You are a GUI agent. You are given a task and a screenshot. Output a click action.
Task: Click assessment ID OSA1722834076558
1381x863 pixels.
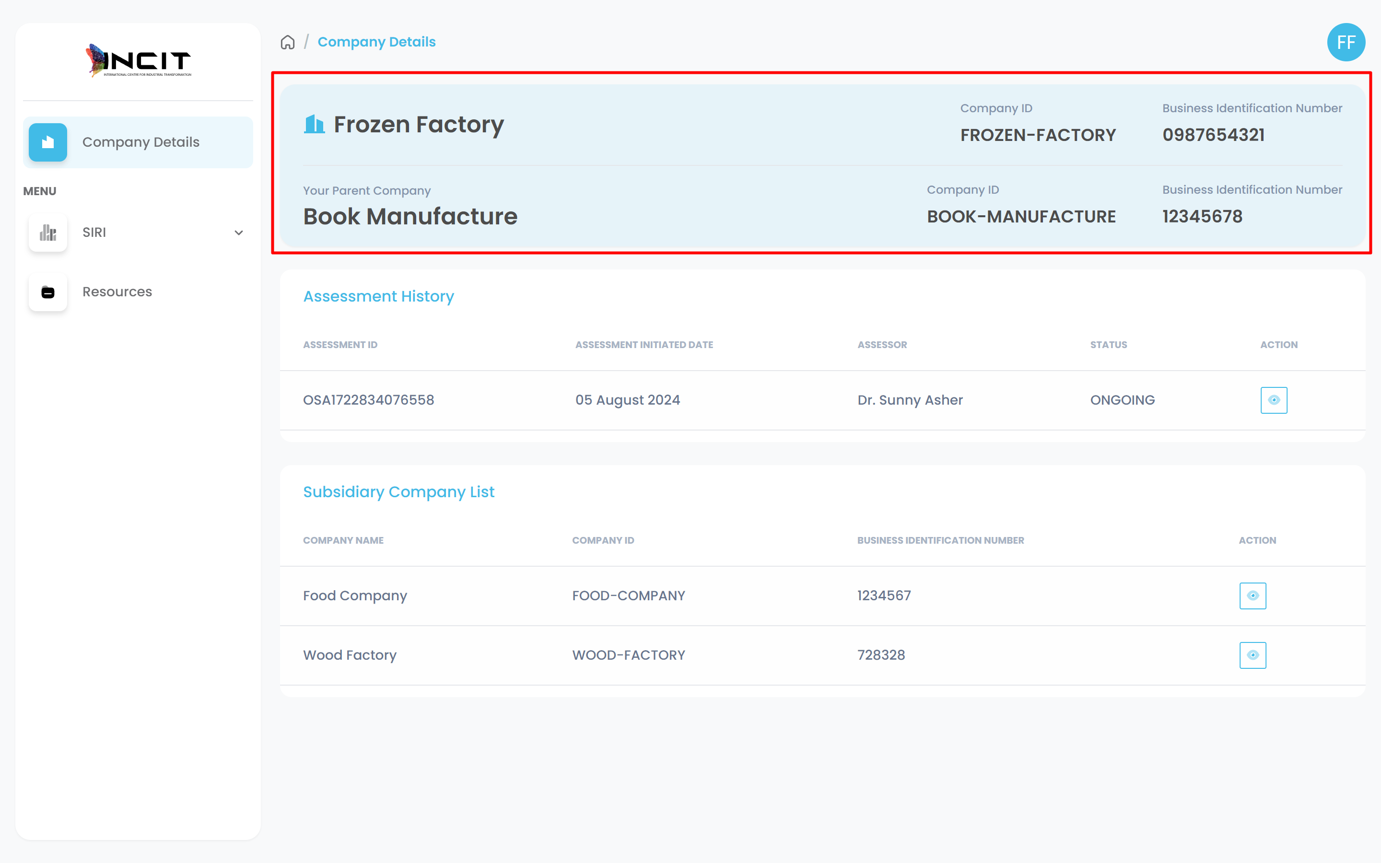click(x=369, y=400)
